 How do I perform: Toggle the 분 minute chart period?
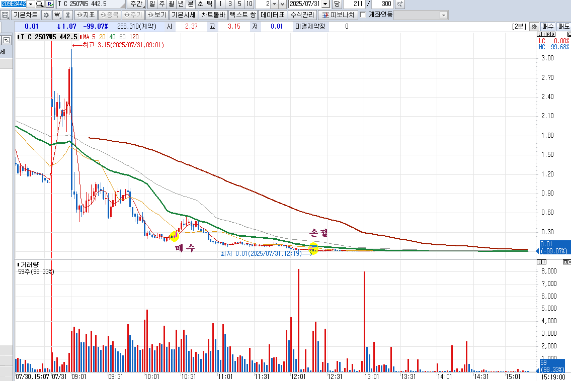click(191, 4)
